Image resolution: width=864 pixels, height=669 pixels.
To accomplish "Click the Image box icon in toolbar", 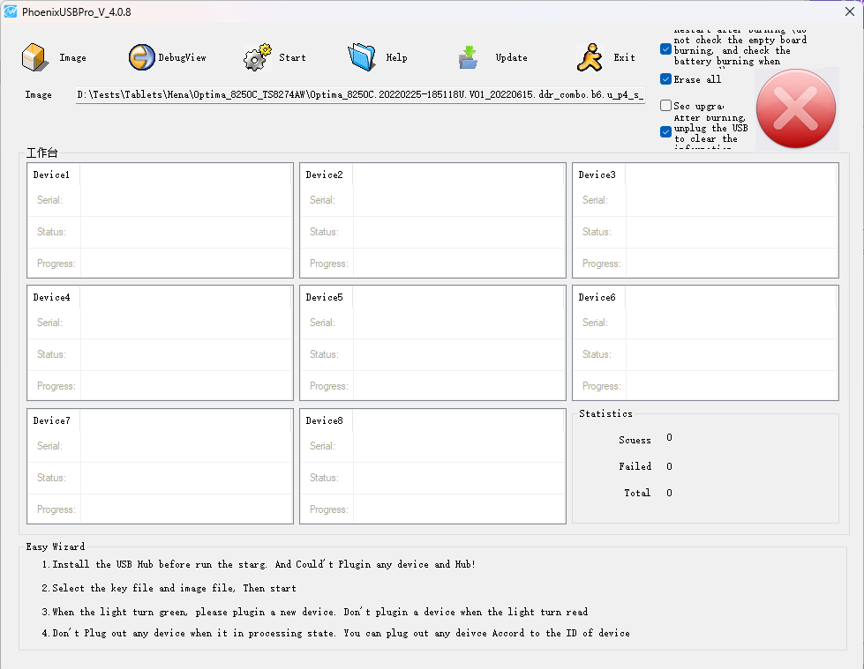I will click(35, 57).
